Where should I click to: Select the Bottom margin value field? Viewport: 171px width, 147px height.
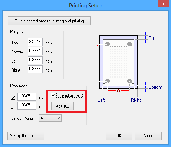coord(35,51)
